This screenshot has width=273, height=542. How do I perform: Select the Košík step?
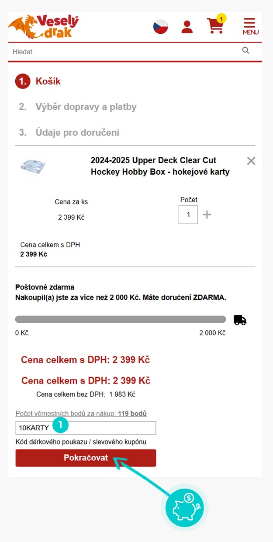tap(48, 81)
